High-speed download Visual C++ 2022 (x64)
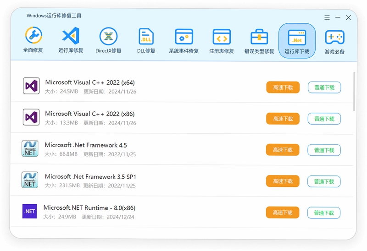This screenshot has width=367, height=251. 283,87
